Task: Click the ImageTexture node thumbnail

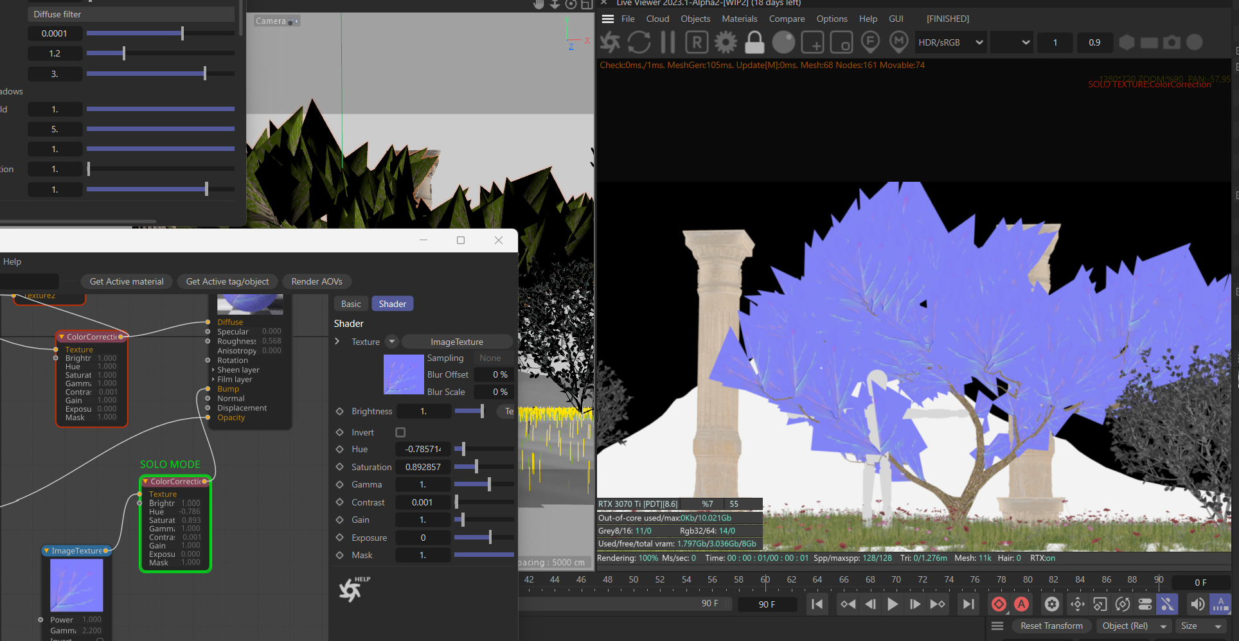Action: click(76, 585)
